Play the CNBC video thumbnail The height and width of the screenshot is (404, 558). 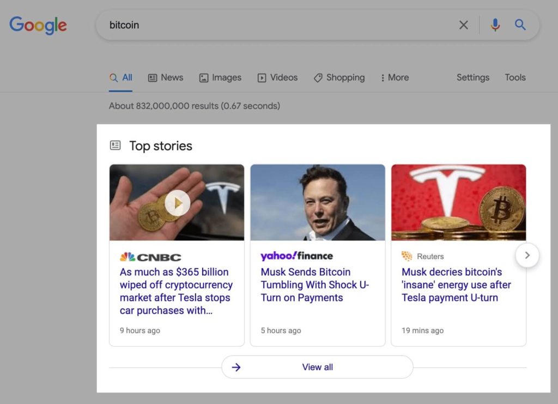point(177,202)
